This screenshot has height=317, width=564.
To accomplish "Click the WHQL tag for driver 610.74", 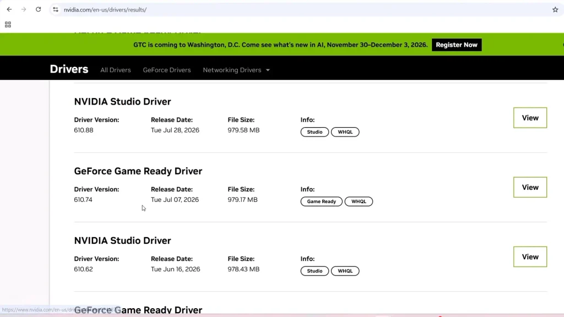I will (359, 201).
